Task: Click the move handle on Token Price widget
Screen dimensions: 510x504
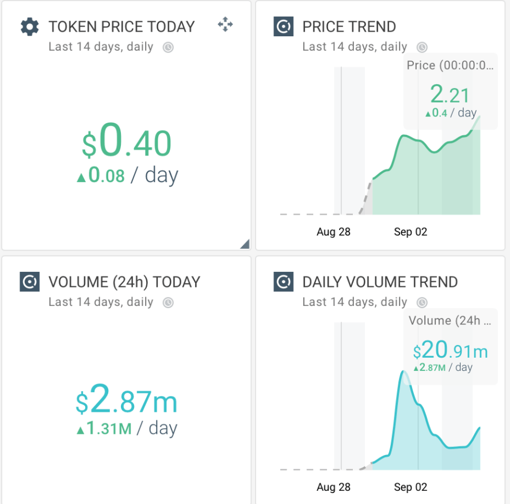Action: [x=225, y=25]
